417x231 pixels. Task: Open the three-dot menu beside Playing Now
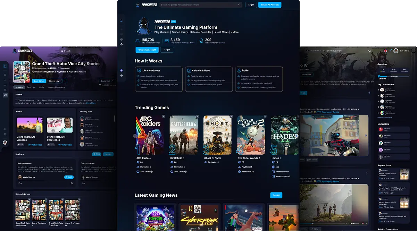tap(65, 81)
